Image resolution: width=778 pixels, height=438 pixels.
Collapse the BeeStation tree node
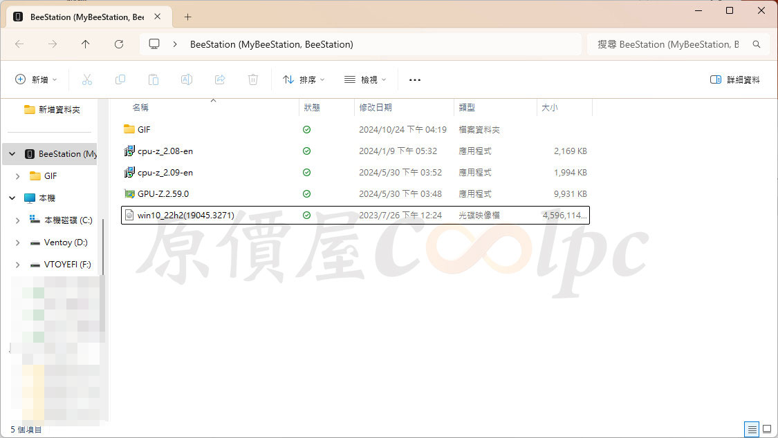(12, 153)
